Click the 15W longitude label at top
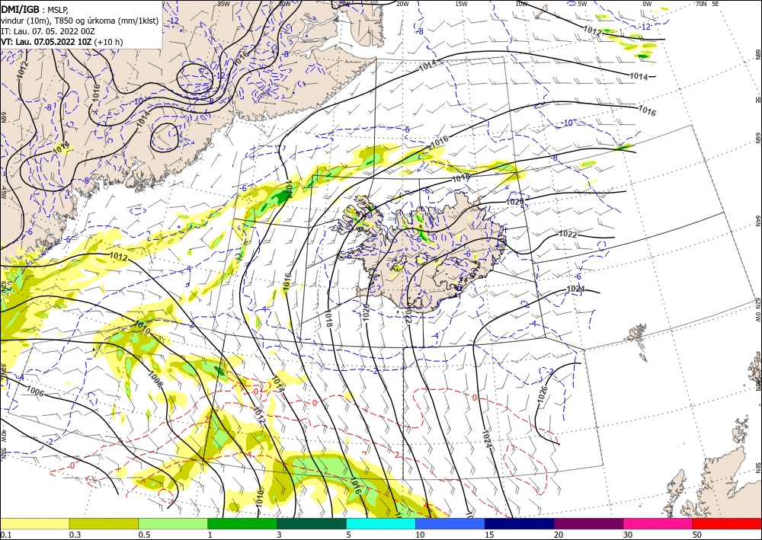762x540 pixels. pos(462,4)
